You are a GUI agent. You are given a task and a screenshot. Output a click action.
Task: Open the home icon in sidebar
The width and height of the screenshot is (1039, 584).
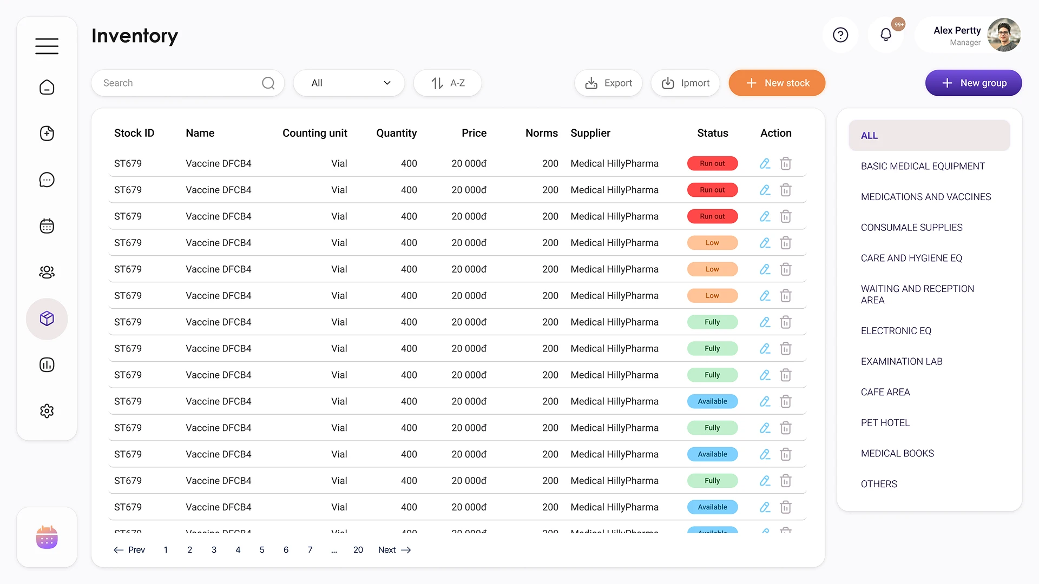[x=47, y=87]
